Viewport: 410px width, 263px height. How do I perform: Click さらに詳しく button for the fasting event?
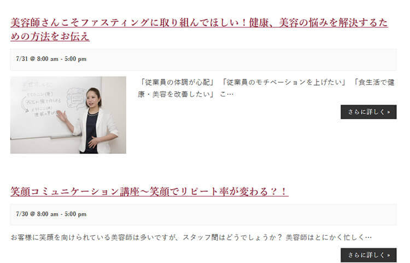(x=368, y=112)
